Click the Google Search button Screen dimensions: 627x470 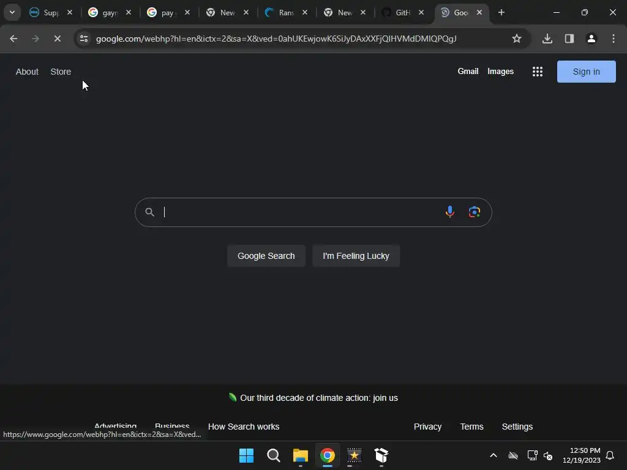[x=266, y=256]
